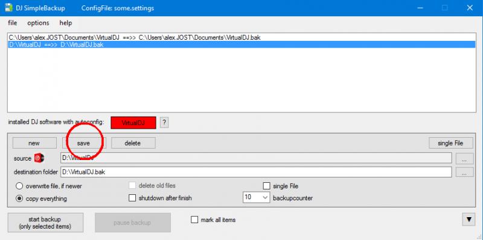Expand the panel with the black down triangle
Viewport: 483px width, 240px height.
tap(469, 220)
